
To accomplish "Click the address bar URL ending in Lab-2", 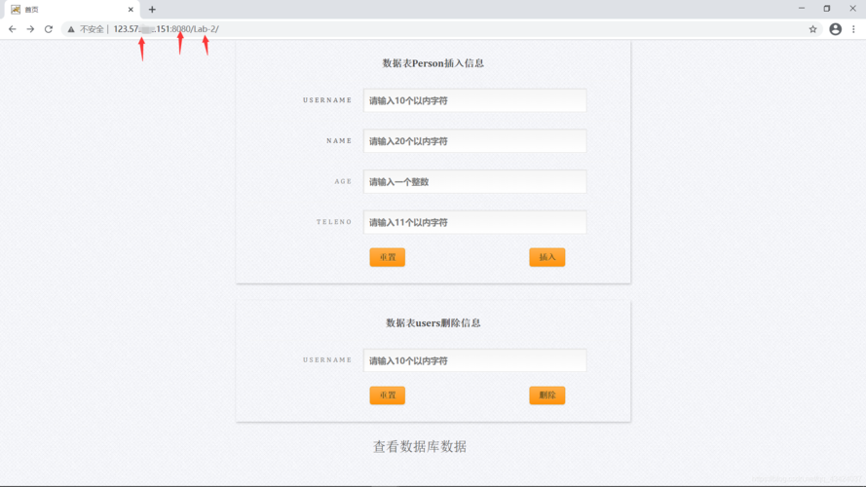I will pos(166,29).
